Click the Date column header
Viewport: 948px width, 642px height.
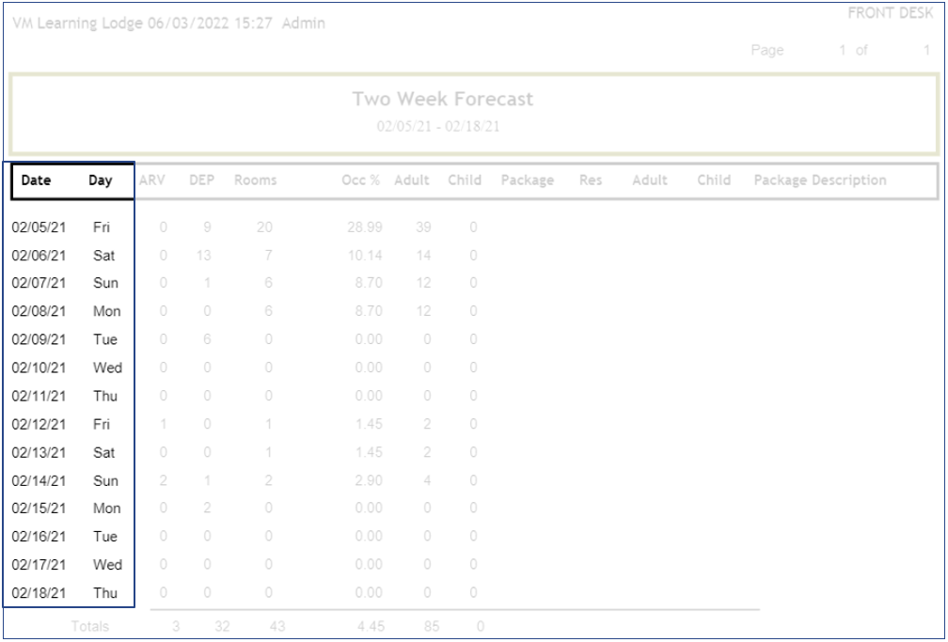click(x=36, y=180)
